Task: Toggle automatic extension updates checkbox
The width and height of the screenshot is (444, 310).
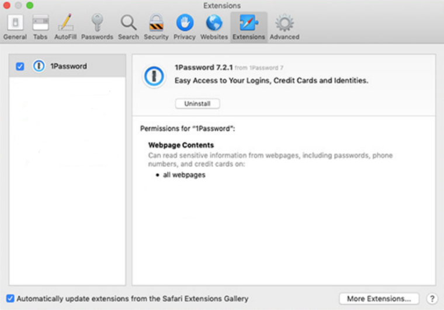Action: (10, 298)
